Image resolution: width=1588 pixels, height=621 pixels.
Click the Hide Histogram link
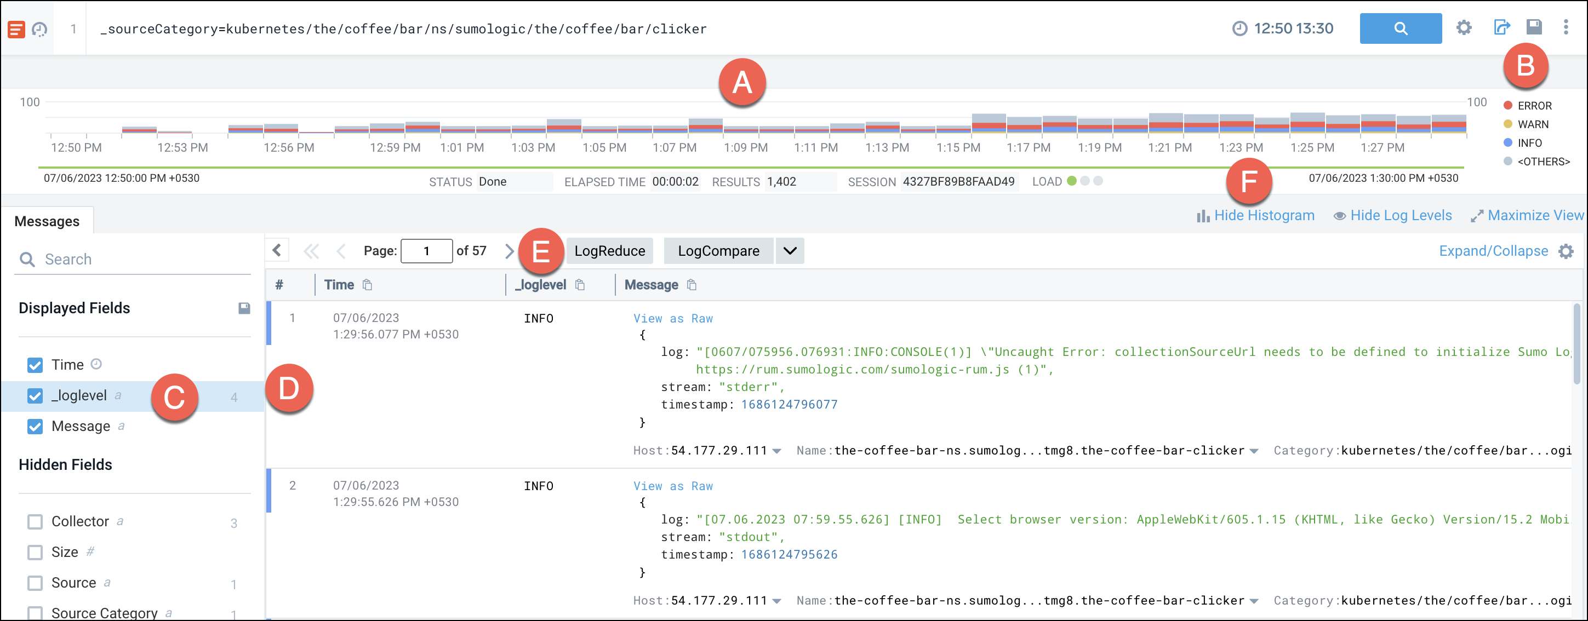[x=1263, y=216]
